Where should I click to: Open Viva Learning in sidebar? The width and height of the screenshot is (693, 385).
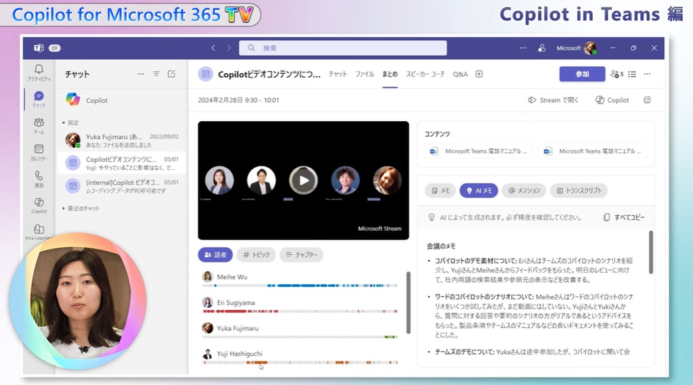click(39, 231)
